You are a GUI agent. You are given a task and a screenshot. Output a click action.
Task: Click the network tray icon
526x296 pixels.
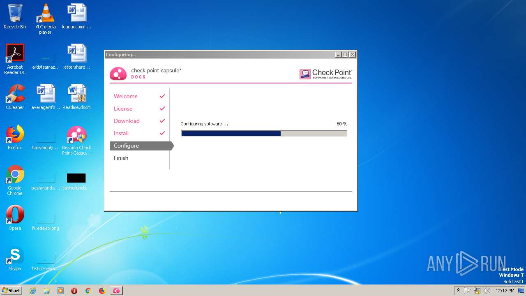477,291
